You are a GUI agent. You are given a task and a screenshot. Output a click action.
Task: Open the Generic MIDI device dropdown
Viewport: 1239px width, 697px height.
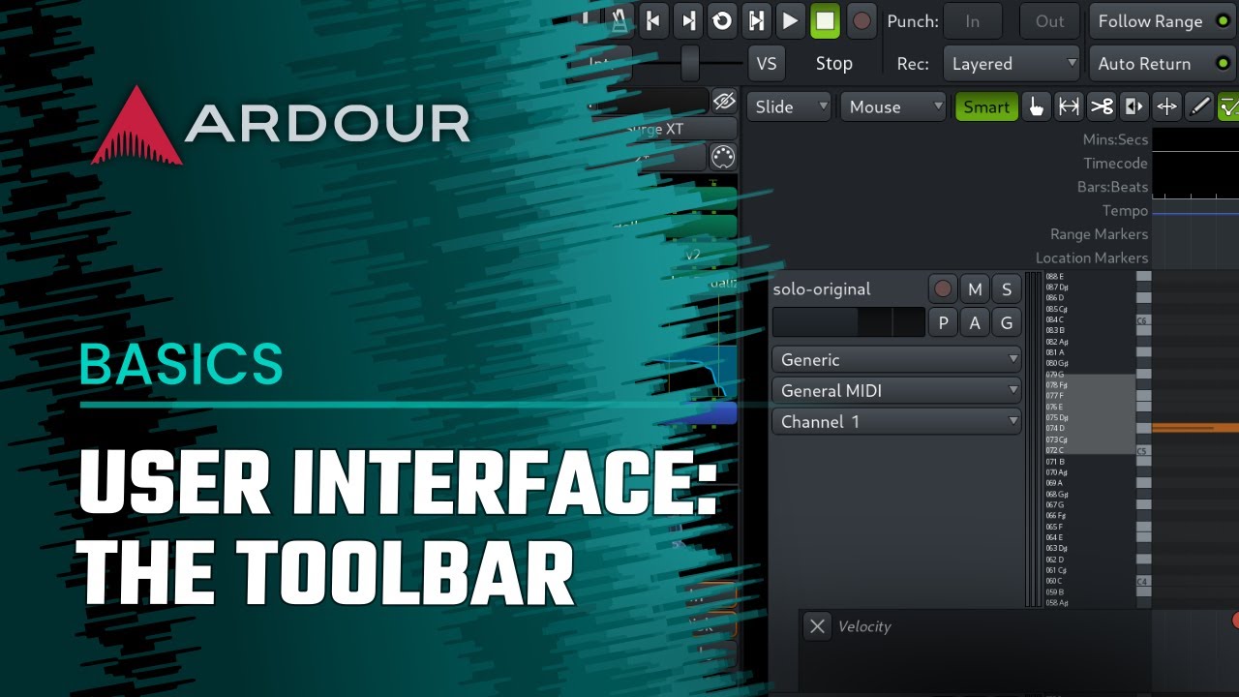pyautogui.click(x=896, y=359)
